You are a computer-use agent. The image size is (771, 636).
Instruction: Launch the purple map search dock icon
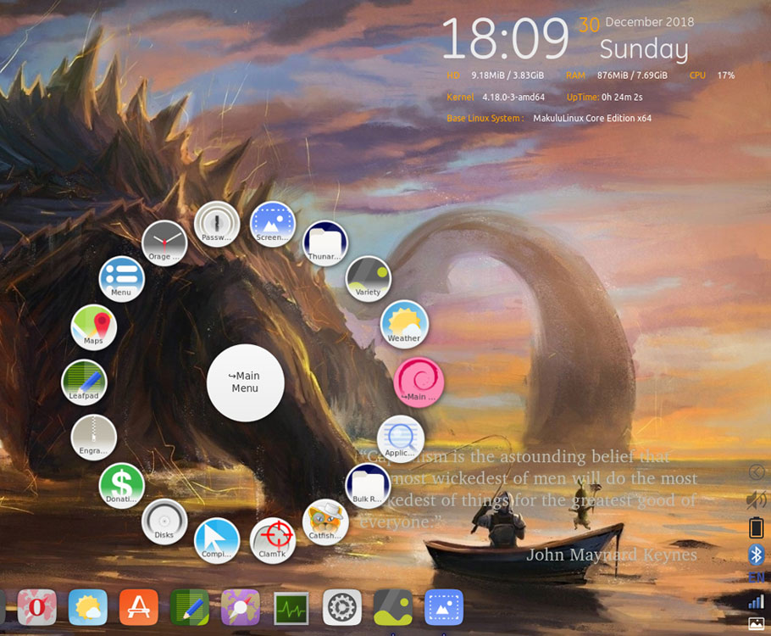click(x=241, y=607)
